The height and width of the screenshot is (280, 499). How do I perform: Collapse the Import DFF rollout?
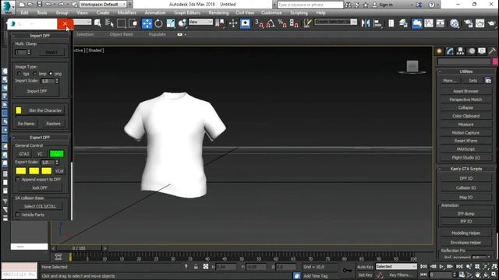(x=40, y=36)
